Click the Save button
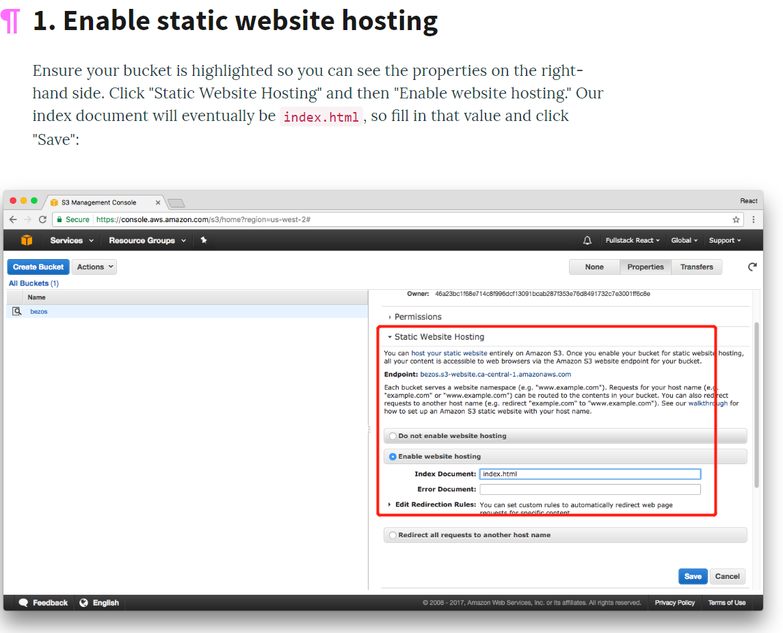The image size is (783, 633). [693, 576]
